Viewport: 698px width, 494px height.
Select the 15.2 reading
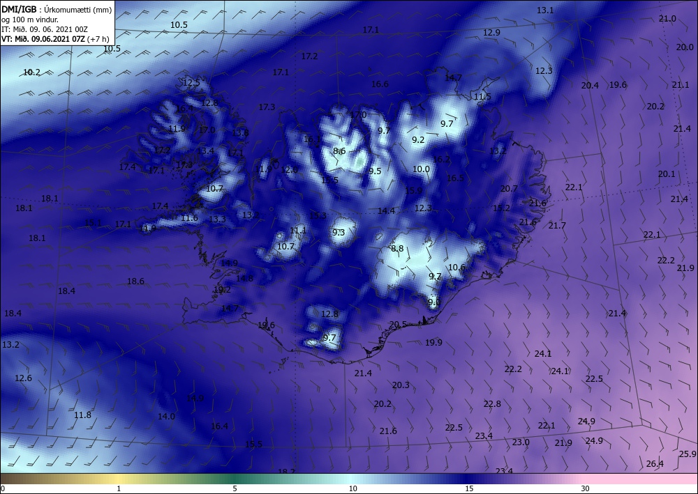click(501, 208)
